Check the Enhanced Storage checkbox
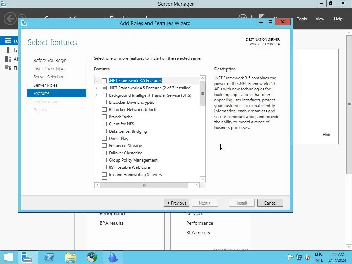The image size is (352, 264). tap(104, 146)
